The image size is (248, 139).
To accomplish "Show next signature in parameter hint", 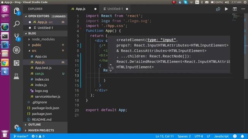I will point(111,71).
